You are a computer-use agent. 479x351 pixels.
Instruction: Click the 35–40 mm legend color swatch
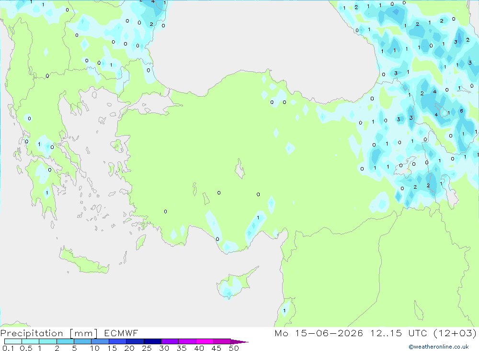point(187,341)
